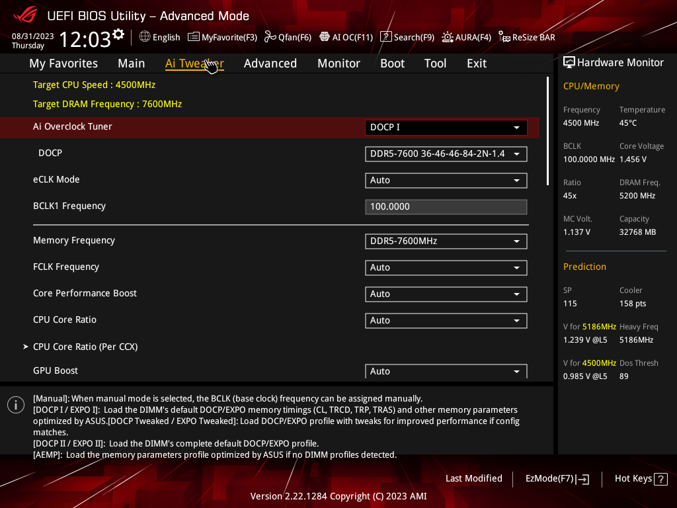Open MyFavorite(F3) list icon
Viewport: 677px width, 508px height.
(x=194, y=37)
